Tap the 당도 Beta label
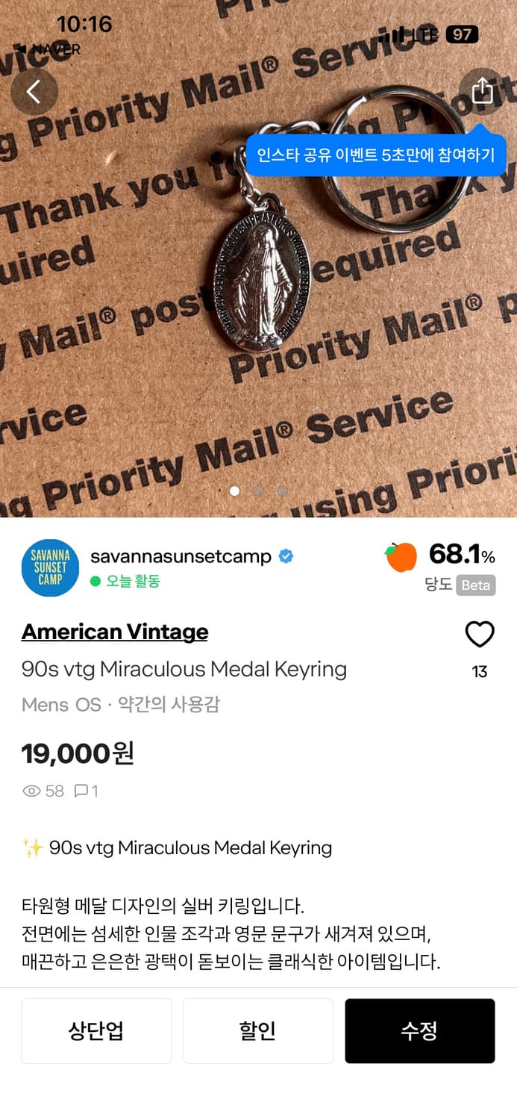Screen dimensions: 517x1120 tap(460, 585)
